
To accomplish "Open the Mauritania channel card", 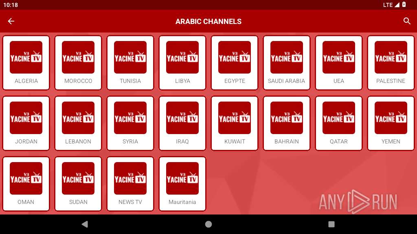I will click(x=182, y=184).
